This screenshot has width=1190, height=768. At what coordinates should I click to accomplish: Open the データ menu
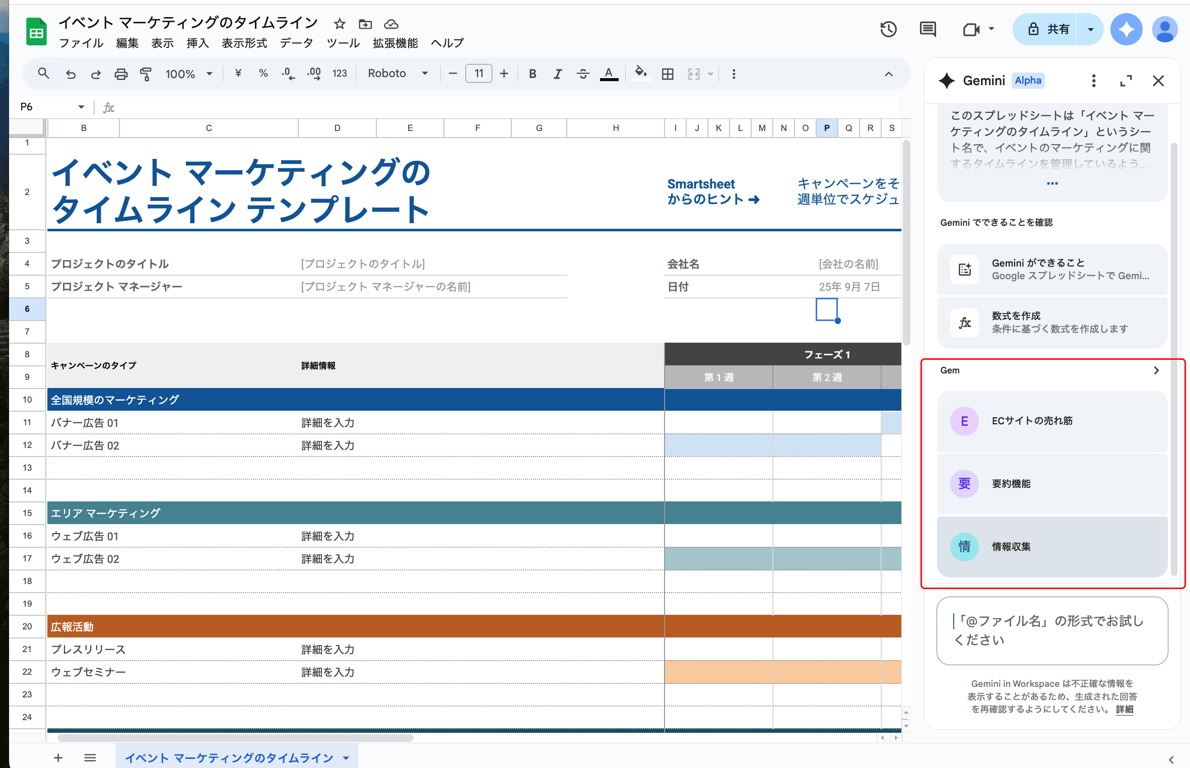[296, 43]
